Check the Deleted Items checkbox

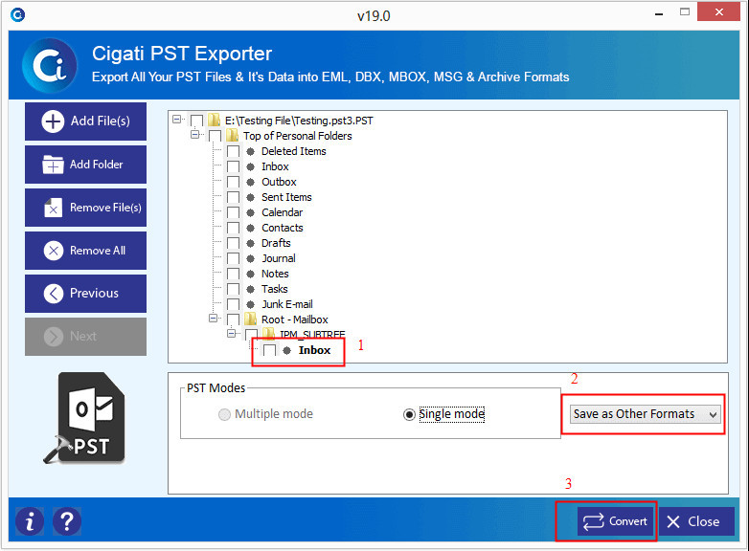click(x=233, y=152)
